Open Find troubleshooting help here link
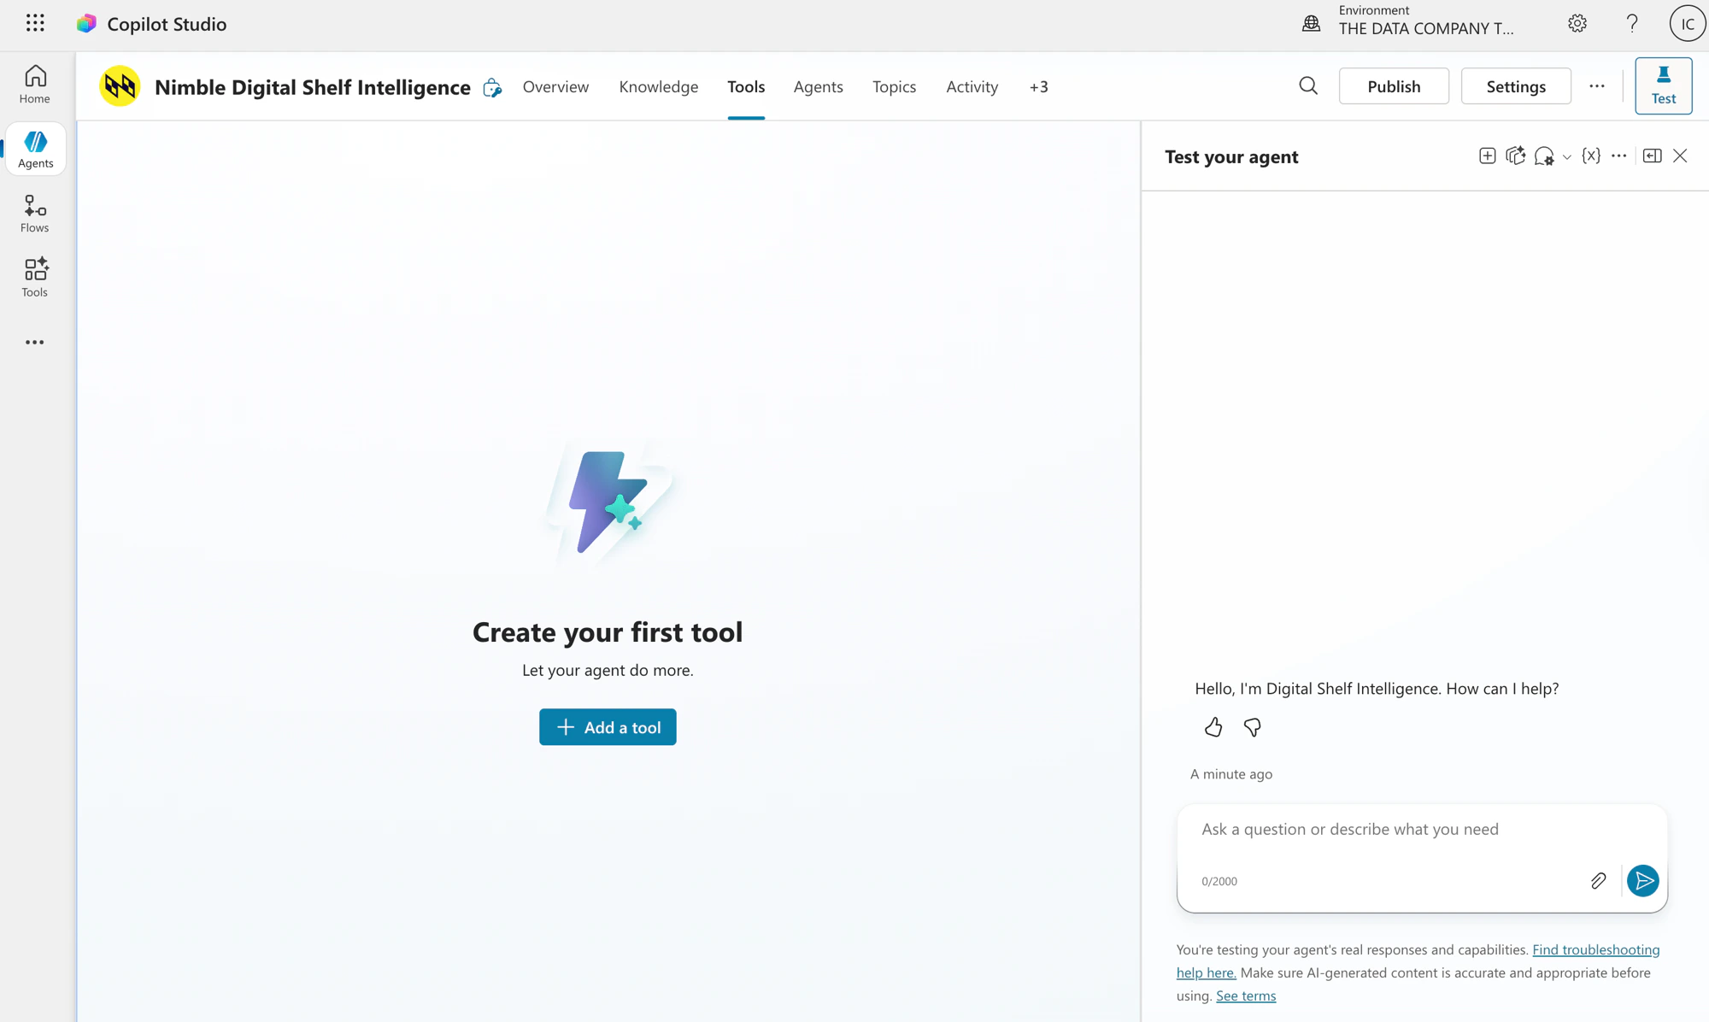1709x1022 pixels. pyautogui.click(x=1595, y=949)
